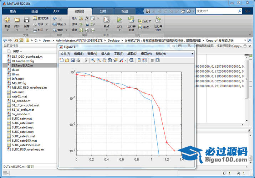Click Print Figure icon in Figure toolbar
The image size is (255, 178).
coord(78,61)
